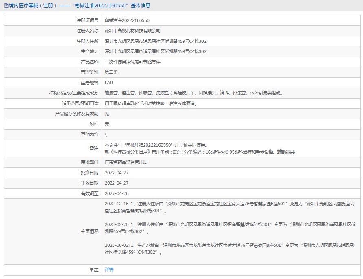Select the header title 境内医疗器械（注册）

(33, 6)
